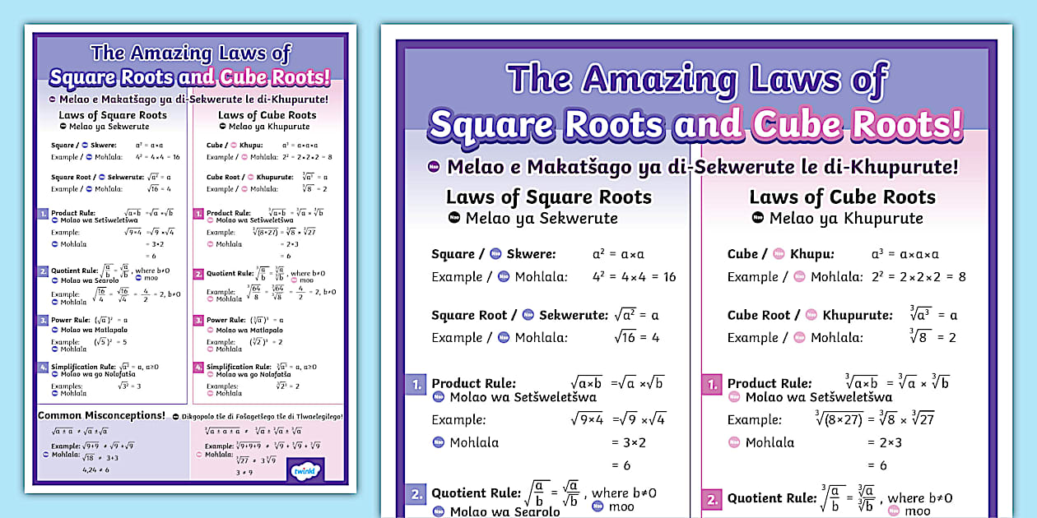The image size is (1037, 518).
Task: Select the "Laws of Square Roots" heading
Action: 548,197
